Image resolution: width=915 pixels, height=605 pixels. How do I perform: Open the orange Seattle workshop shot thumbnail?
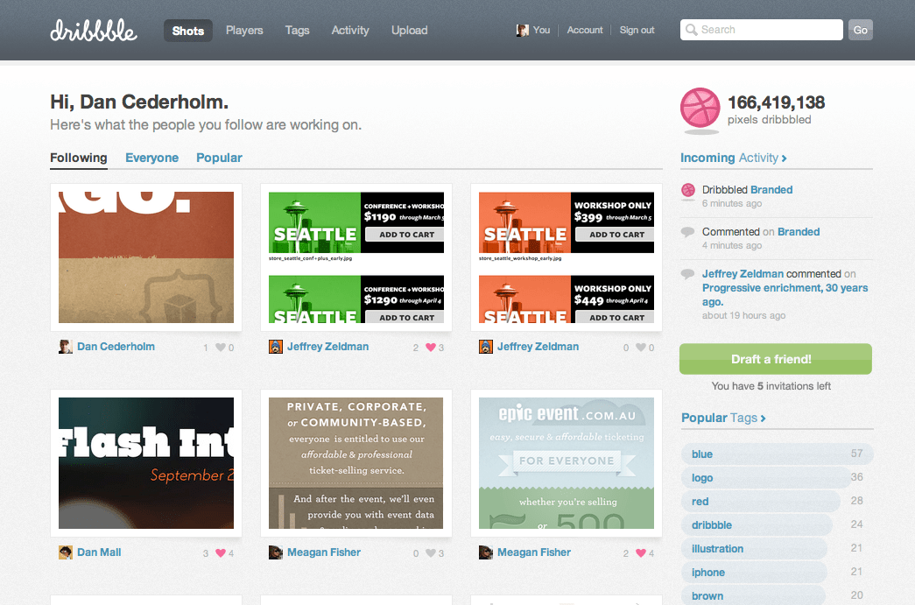pos(567,257)
